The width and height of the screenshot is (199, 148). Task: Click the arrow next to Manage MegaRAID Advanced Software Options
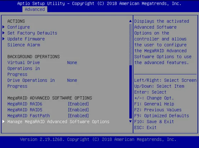click(x=4, y=121)
